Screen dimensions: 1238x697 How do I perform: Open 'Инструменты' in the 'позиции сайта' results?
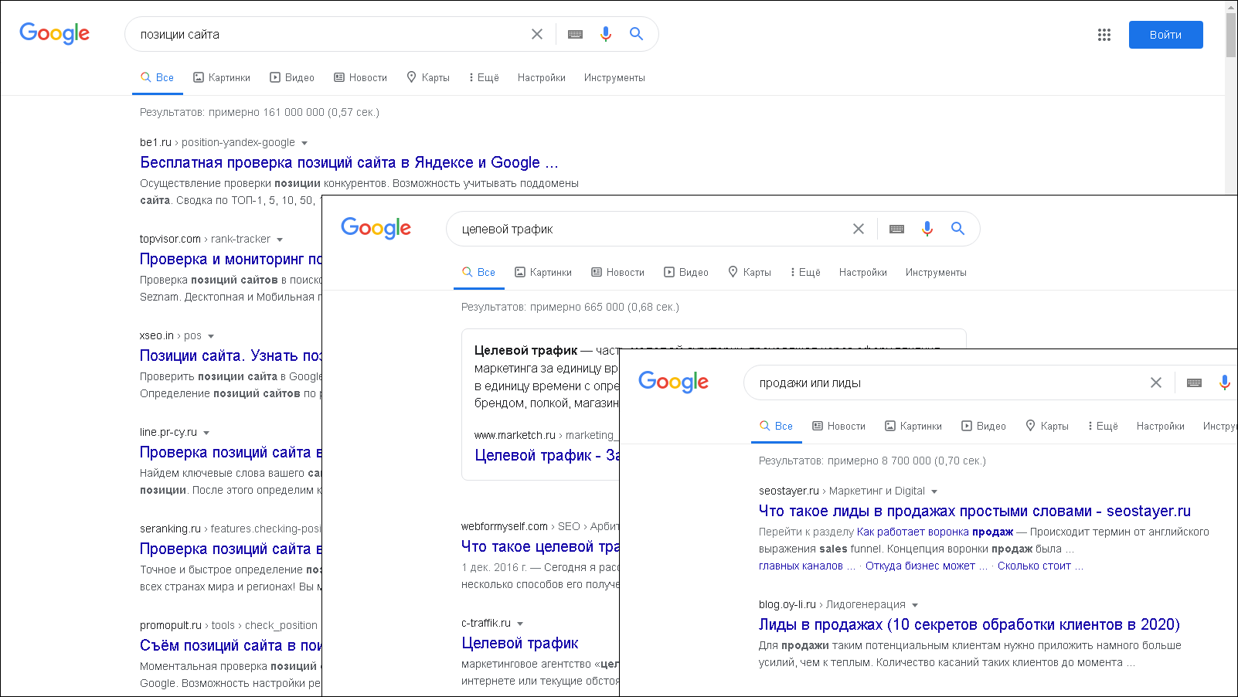point(614,78)
